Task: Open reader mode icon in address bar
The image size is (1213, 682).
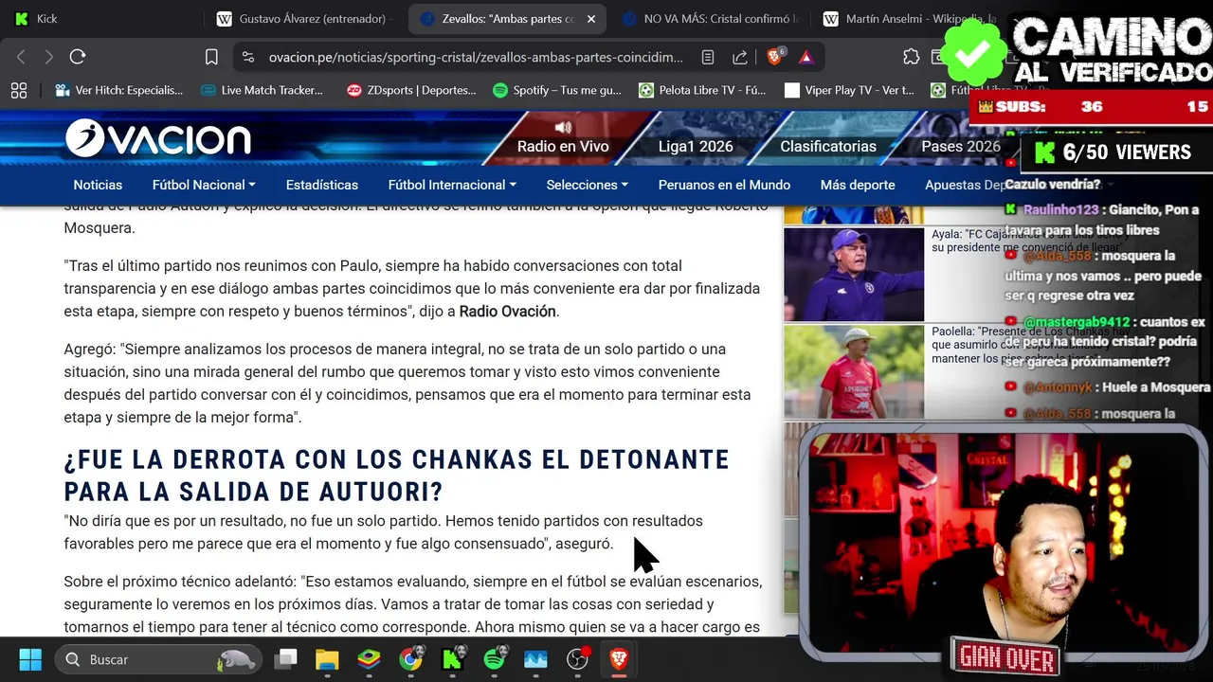Action: [x=707, y=57]
